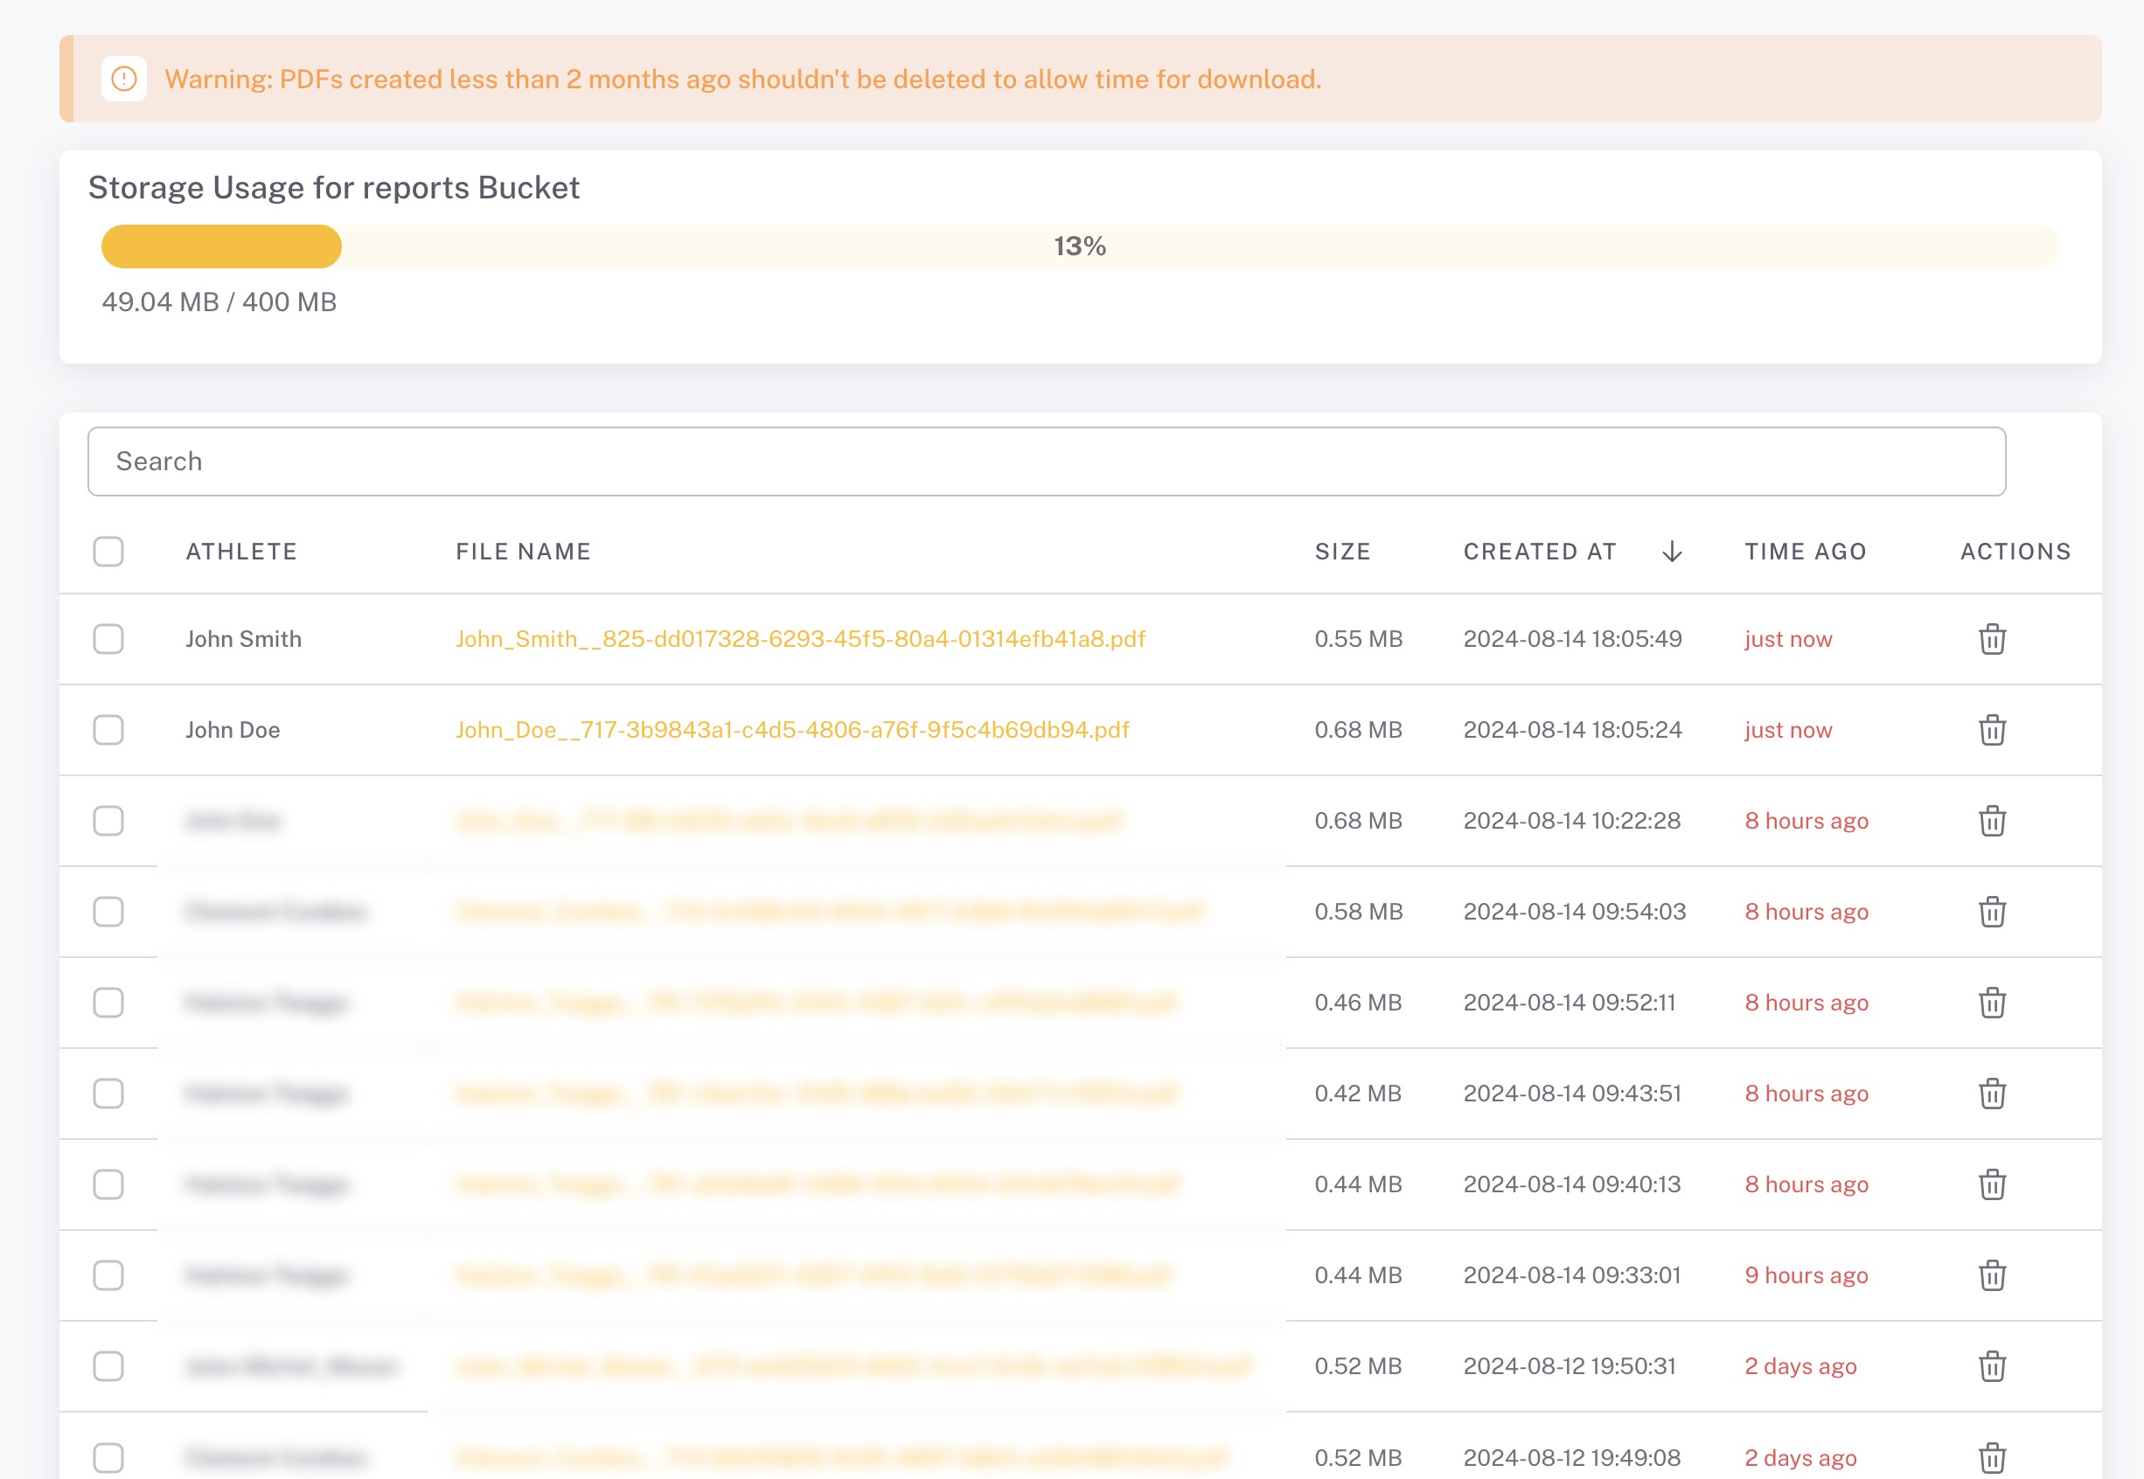Delete the 0.46 MB file from 09:52:11

click(1992, 1002)
